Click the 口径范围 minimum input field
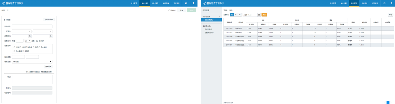This screenshot has height=104, width=395. [x=18, y=57]
